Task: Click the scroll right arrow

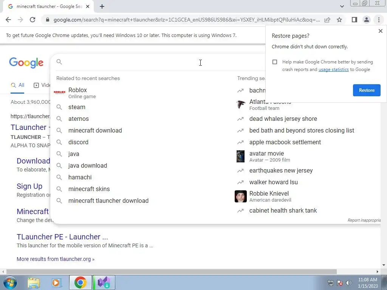Action: 378,271
